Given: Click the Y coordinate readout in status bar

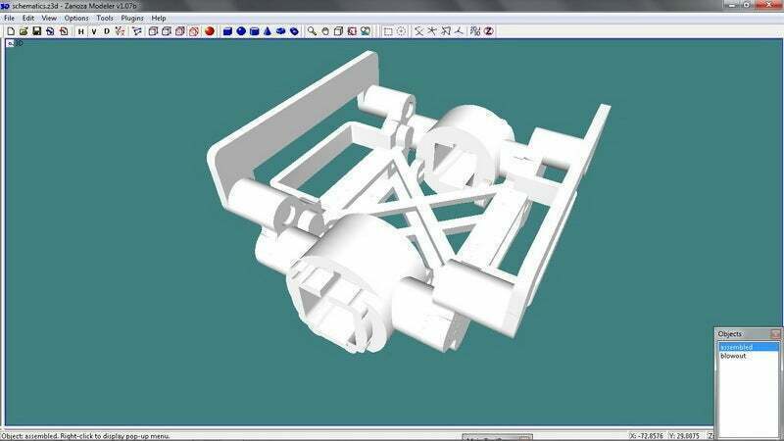Looking at the screenshot, I should (x=684, y=436).
